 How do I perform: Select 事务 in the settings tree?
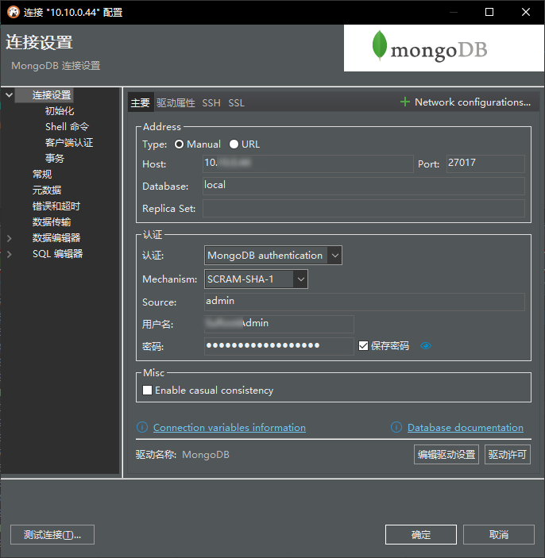55,159
